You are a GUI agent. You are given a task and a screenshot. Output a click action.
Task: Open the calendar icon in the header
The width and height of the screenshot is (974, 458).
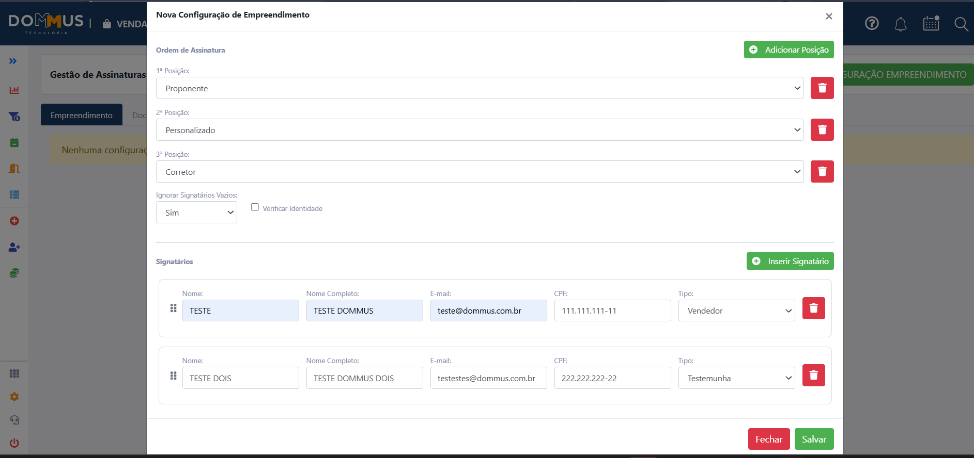[931, 23]
